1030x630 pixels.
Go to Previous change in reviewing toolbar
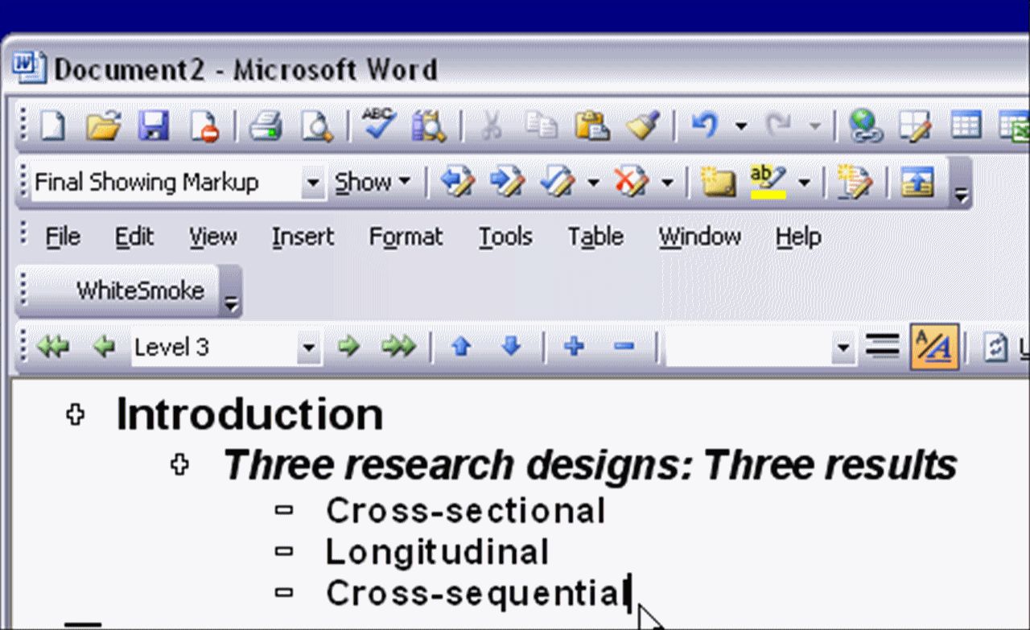(458, 182)
